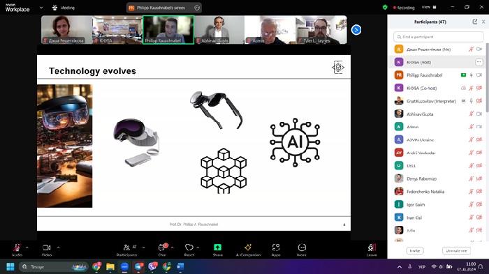The width and height of the screenshot is (489, 274).
Task: Toggle the Participants panel
Action: click(126, 248)
